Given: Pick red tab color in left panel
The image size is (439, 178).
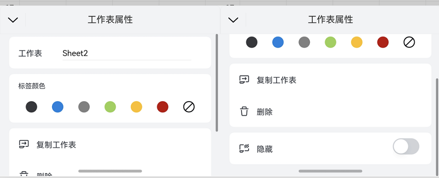Looking at the screenshot, I should pos(162,107).
